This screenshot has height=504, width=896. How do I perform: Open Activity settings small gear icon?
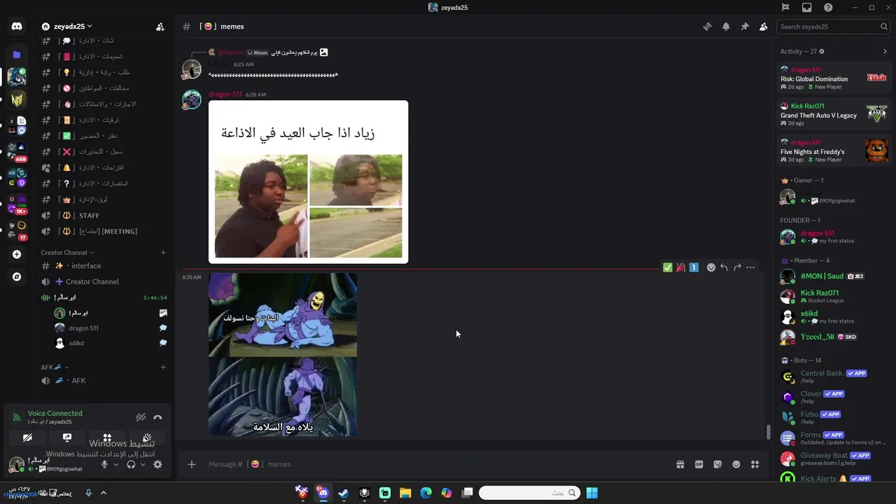[x=822, y=51]
